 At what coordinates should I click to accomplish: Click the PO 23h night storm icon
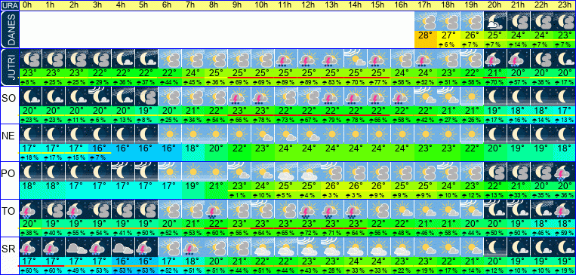coord(565,172)
